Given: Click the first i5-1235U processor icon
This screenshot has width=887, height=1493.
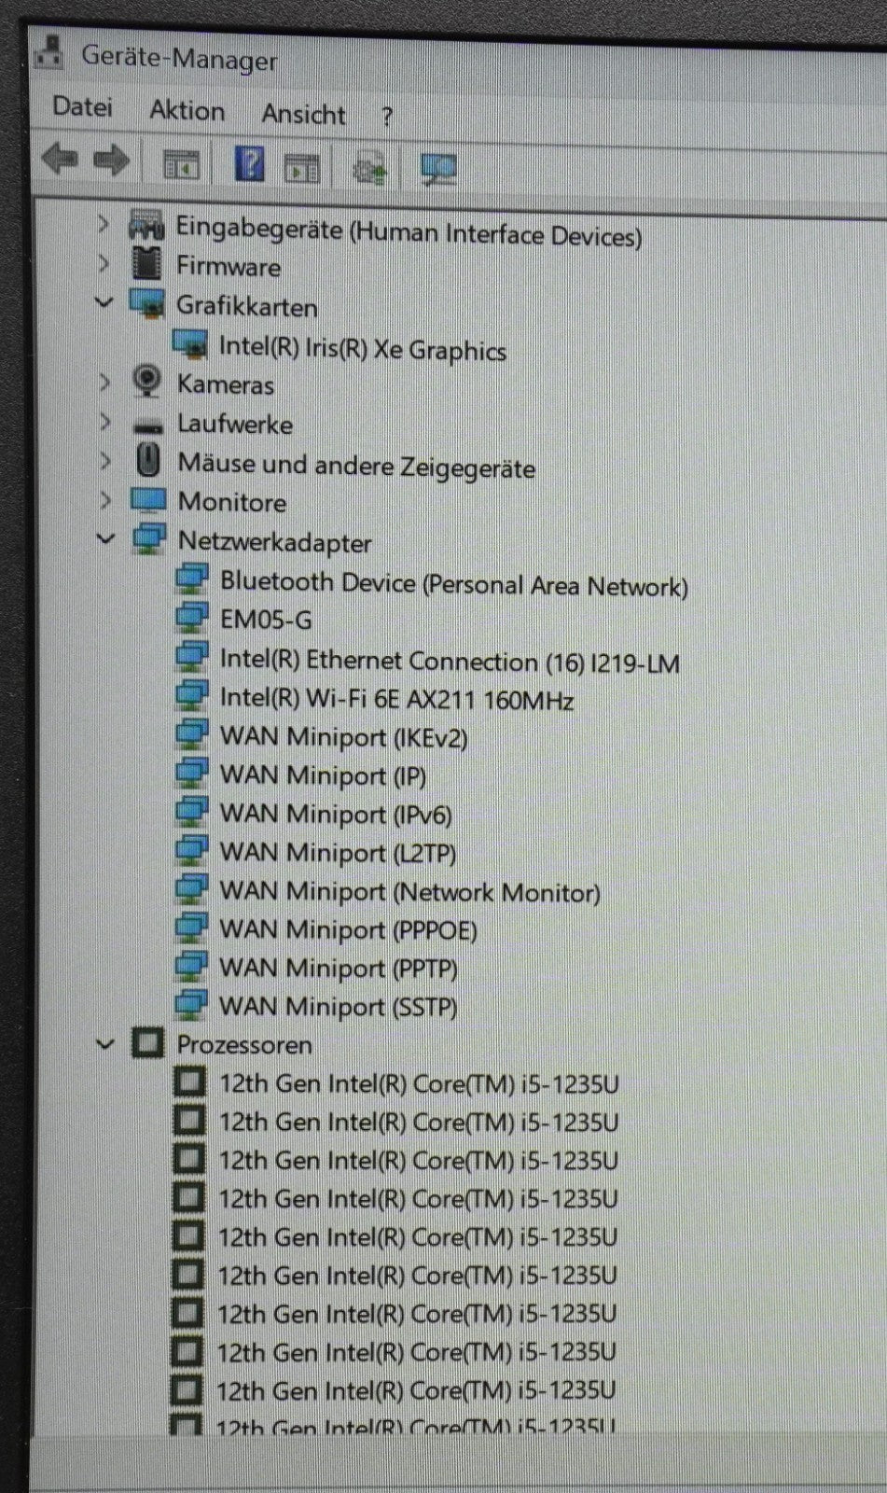Looking at the screenshot, I should click(190, 1082).
